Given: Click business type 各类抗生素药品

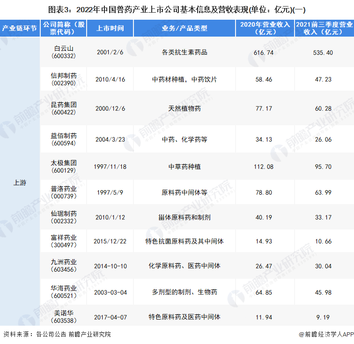Looking at the screenshot, I should pos(184,52).
